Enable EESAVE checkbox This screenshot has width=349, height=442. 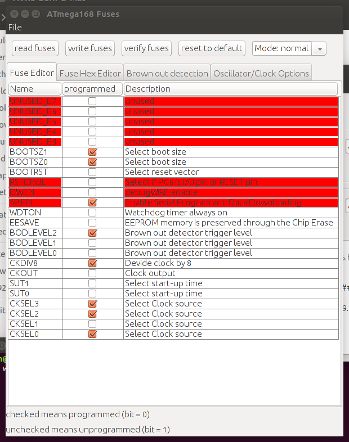[x=92, y=223]
